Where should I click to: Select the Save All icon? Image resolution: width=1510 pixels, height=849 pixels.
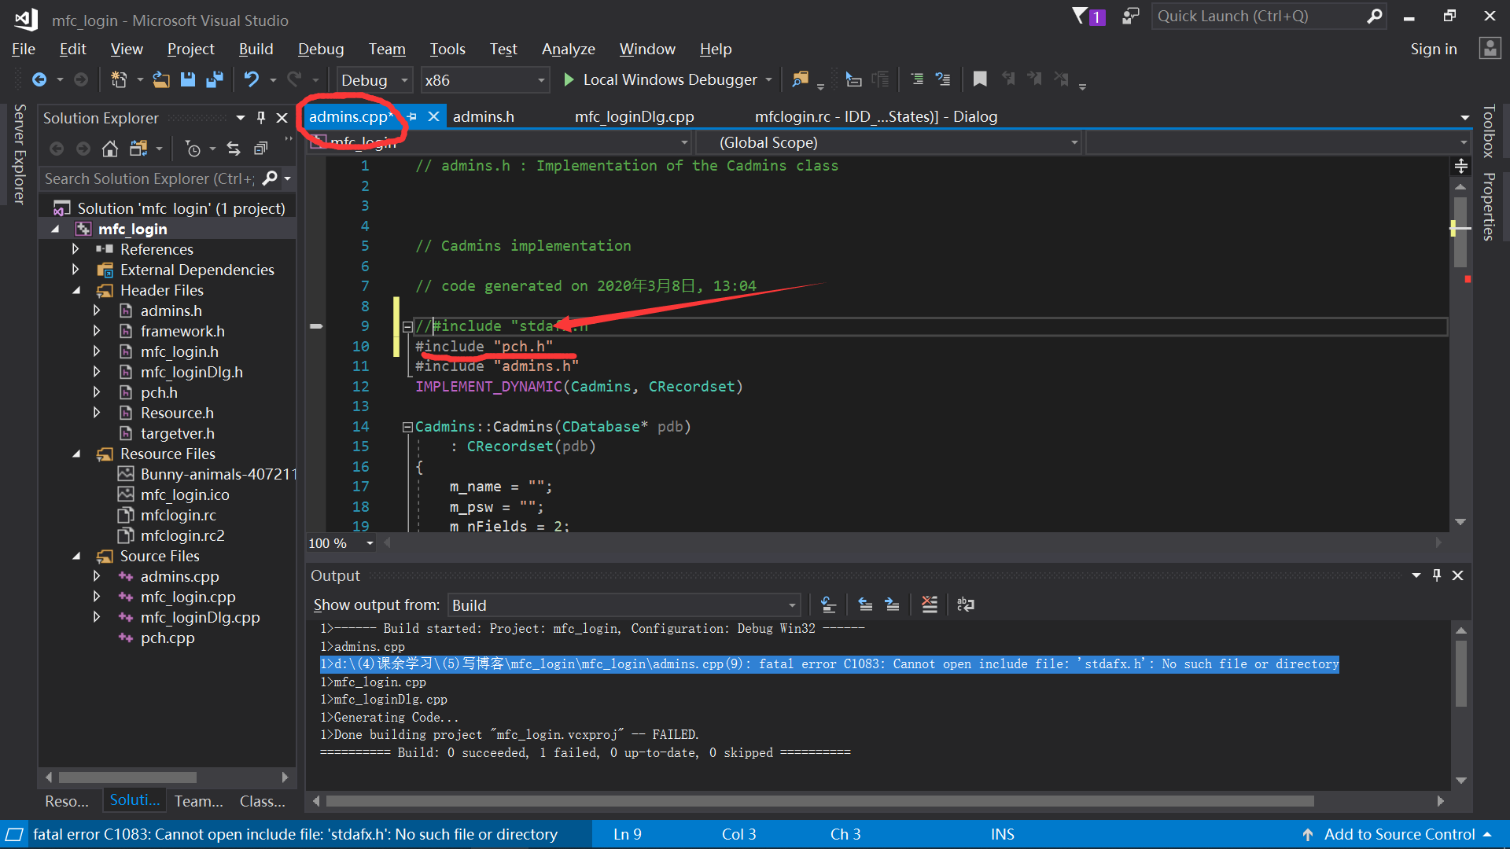click(x=214, y=79)
